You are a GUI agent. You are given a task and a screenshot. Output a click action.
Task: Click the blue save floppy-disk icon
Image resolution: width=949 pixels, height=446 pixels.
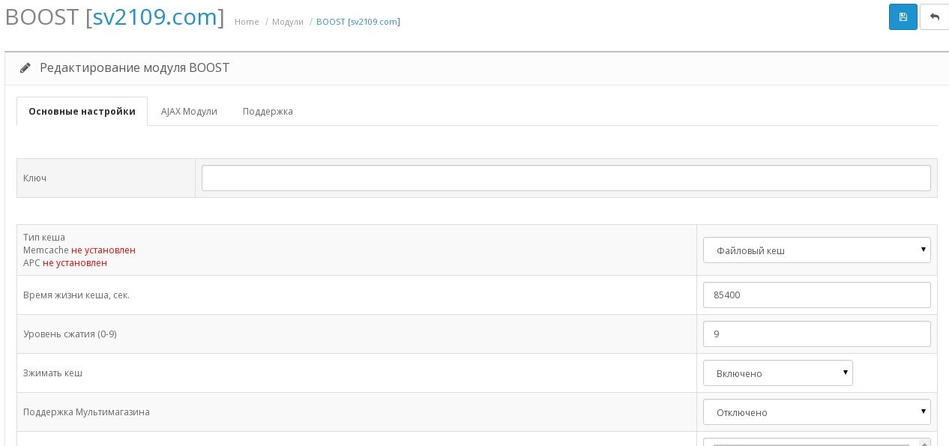pos(903,17)
